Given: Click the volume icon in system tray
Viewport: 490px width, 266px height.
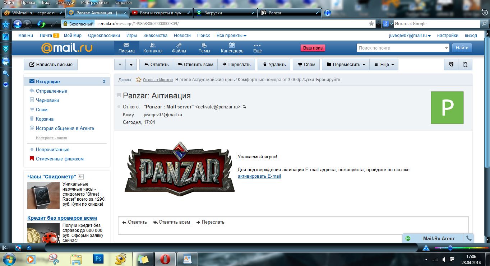Looking at the screenshot, I should (x=444, y=259).
